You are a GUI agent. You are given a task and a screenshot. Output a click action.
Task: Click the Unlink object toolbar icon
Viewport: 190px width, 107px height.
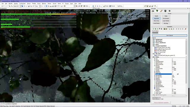(x=12, y=6)
